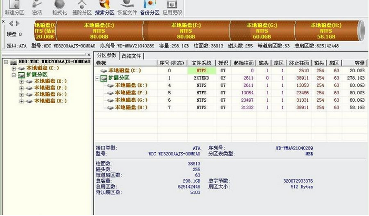This screenshot has height=216, width=369.
Task: Expand 本地磁盘(F:) in the tree
Action: tap(22, 88)
